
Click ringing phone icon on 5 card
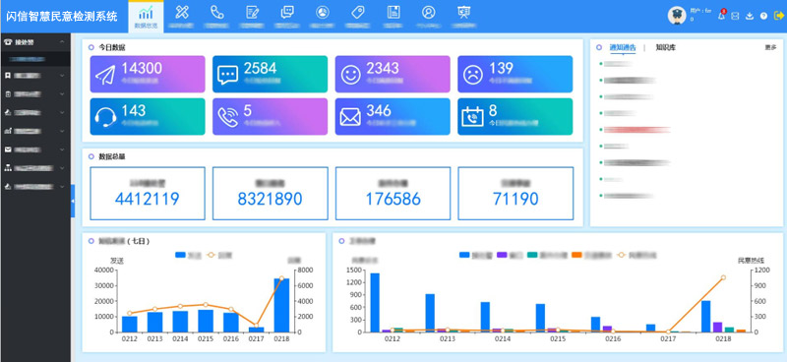pos(228,117)
